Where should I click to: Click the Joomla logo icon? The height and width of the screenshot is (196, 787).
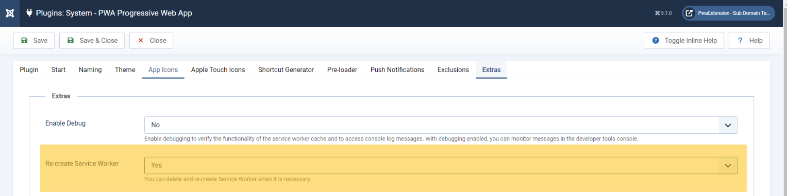point(9,13)
